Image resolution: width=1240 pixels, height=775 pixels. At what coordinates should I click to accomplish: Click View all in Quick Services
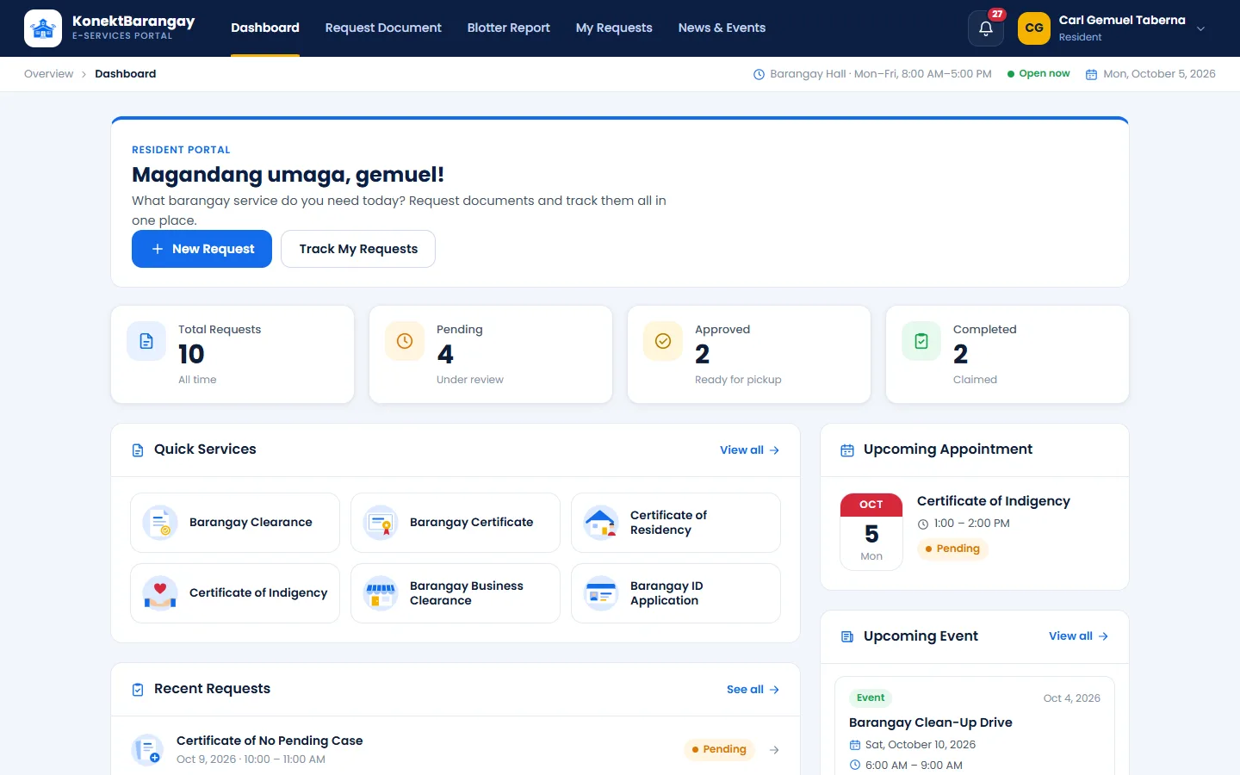[x=749, y=450]
